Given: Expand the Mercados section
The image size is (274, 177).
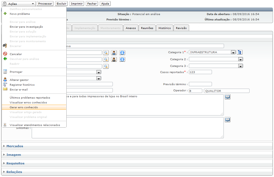Looking at the screenshot, I should tap(15, 146).
